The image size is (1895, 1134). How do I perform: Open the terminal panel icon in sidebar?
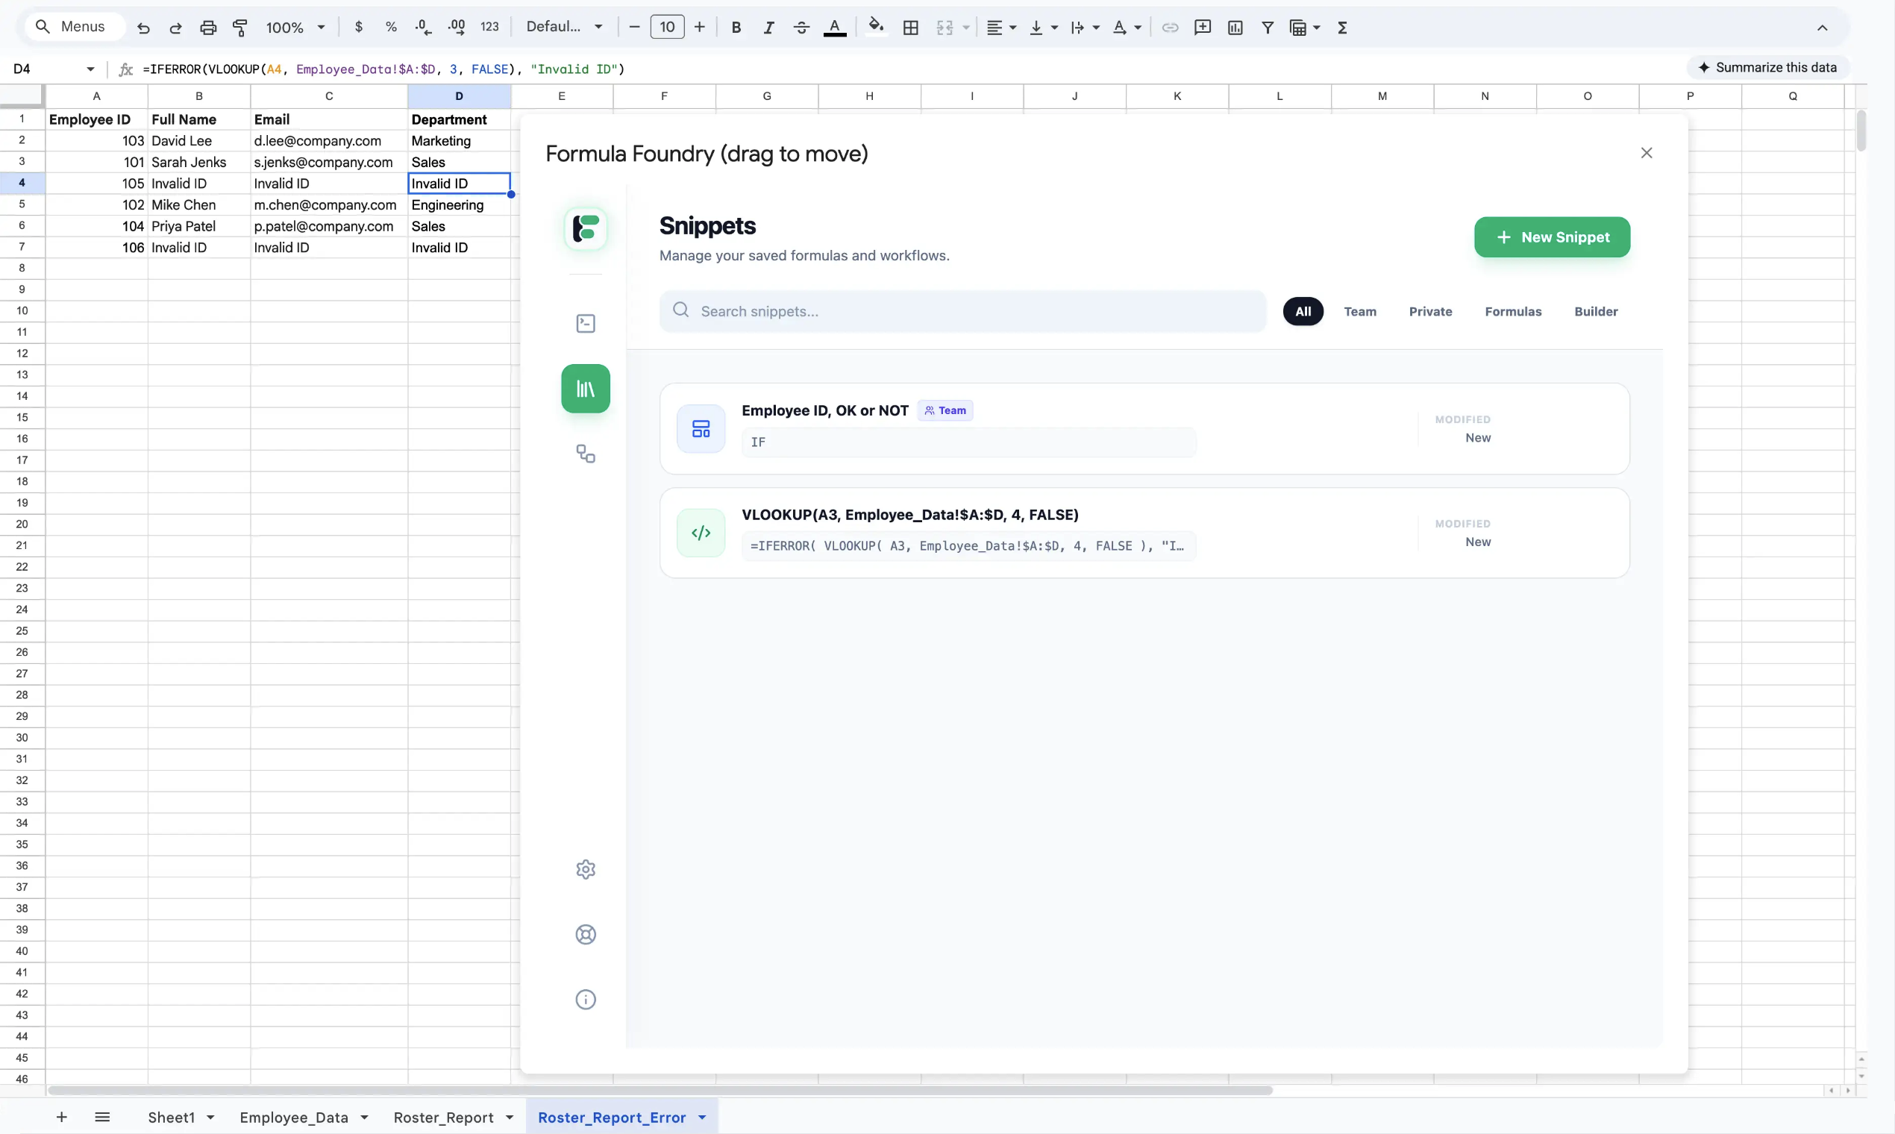coord(586,324)
